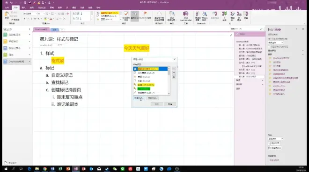Click the Find Tags button
Screen dimensions: 309x172
(x=134, y=16)
